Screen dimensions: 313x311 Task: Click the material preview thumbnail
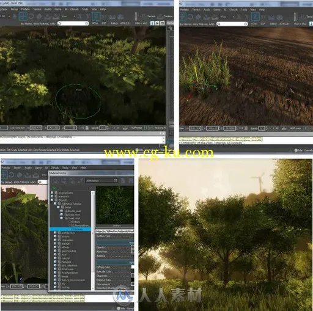click(115, 205)
